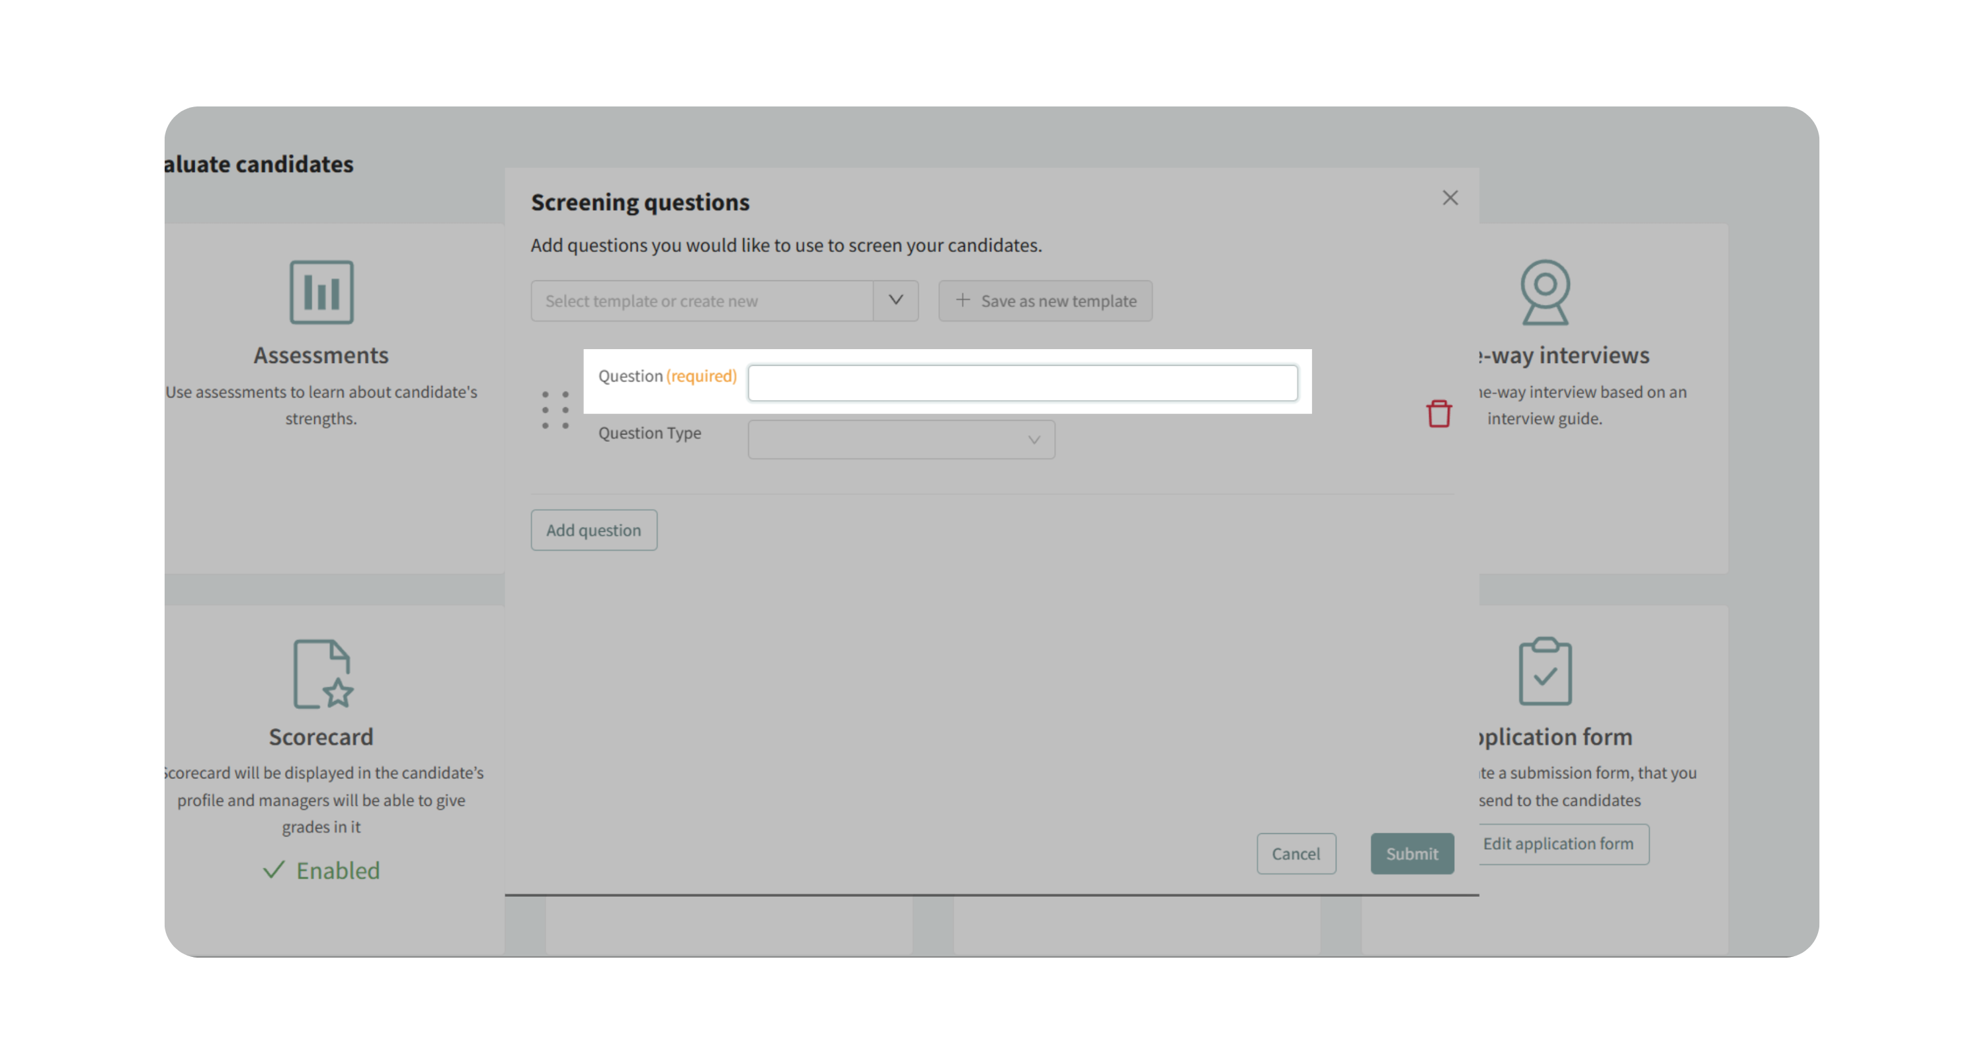Image resolution: width=1984 pixels, height=1064 pixels.
Task: Click the Save as new template button
Action: point(1045,301)
